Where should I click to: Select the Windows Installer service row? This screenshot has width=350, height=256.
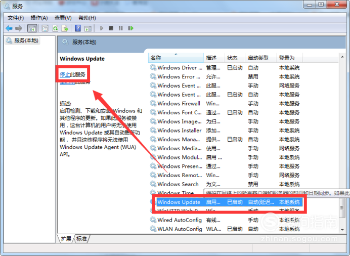(x=226, y=131)
